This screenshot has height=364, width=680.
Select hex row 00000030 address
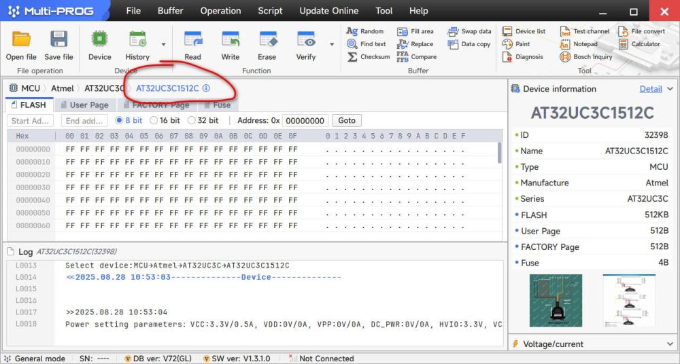33,187
